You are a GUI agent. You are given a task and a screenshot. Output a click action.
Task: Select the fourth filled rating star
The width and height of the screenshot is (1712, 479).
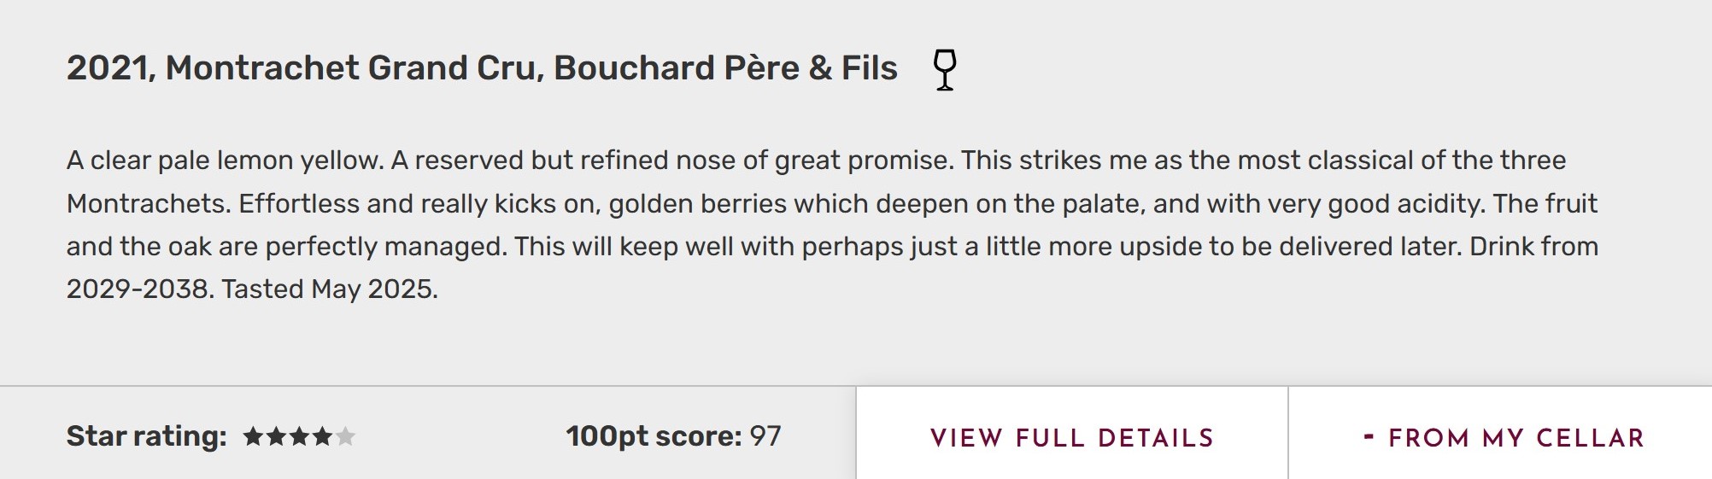point(322,437)
